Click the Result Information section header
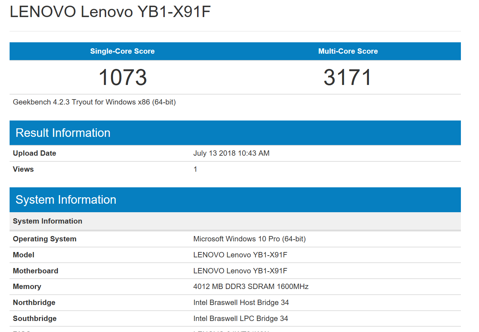The image size is (479, 332). click(235, 133)
